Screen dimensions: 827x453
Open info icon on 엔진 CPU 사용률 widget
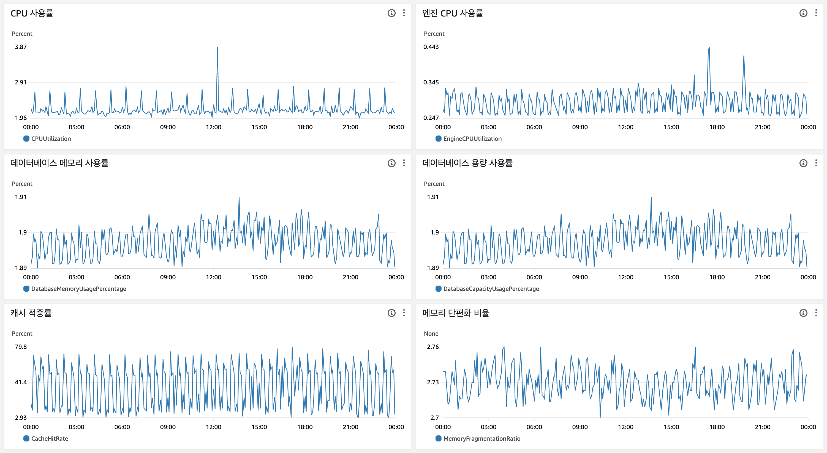(x=803, y=13)
